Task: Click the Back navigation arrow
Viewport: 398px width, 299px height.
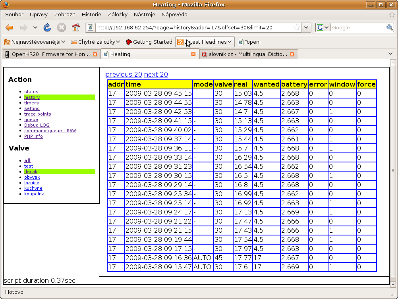Action: 10,27
